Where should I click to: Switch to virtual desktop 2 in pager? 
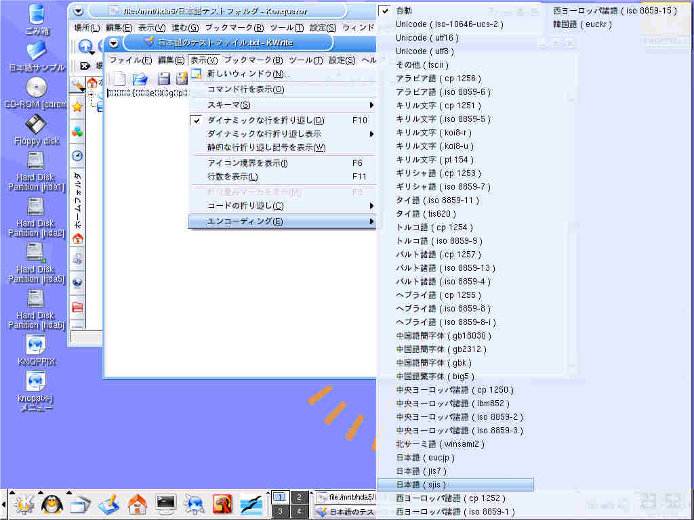tap(299, 497)
